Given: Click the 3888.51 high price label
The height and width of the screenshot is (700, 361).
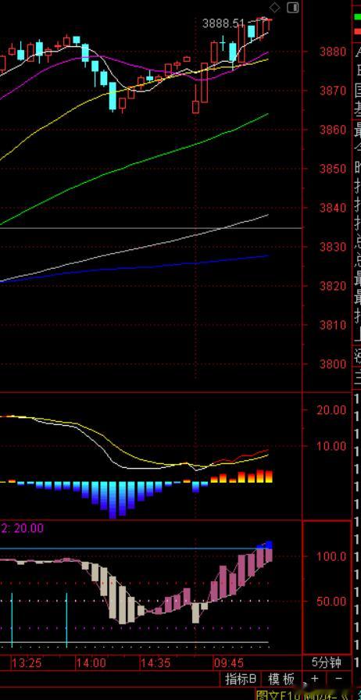Looking at the screenshot, I should click(223, 23).
